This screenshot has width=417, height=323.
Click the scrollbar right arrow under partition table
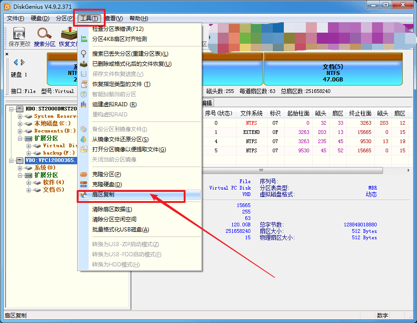(x=408, y=170)
